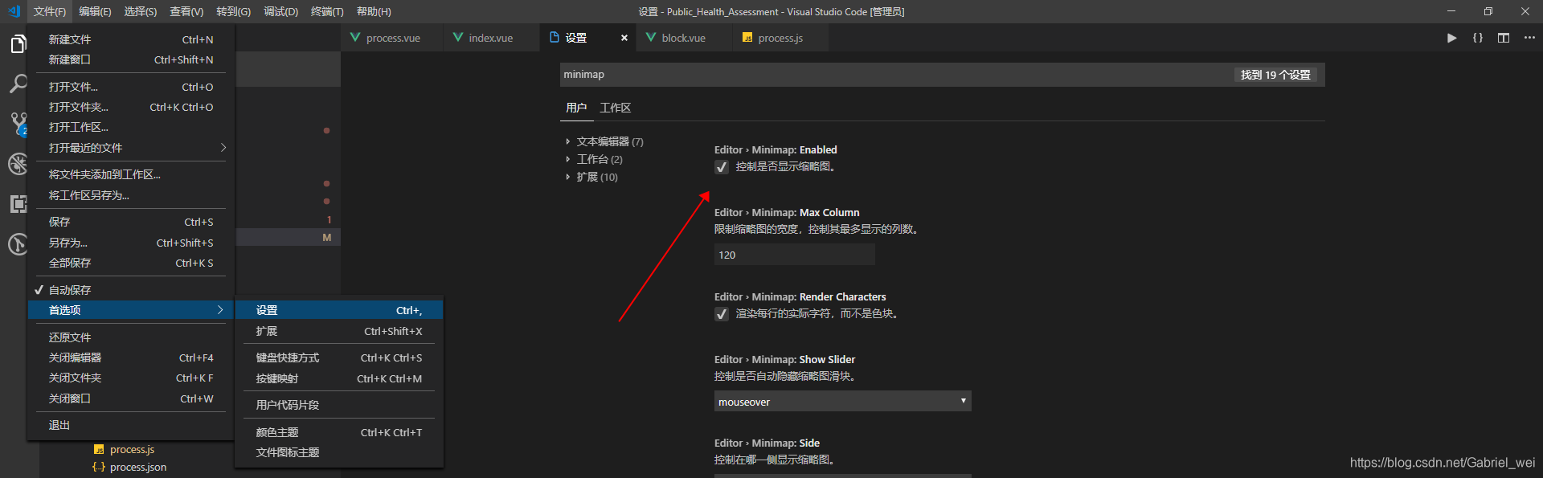The image size is (1543, 478).
Task: Choose 打开文件夹... menu entry
Action: 130,107
